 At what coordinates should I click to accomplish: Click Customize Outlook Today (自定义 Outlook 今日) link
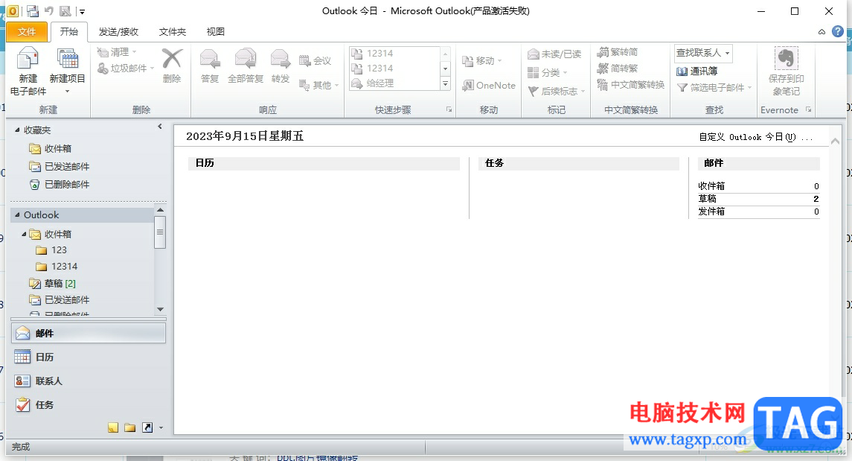[x=755, y=137]
